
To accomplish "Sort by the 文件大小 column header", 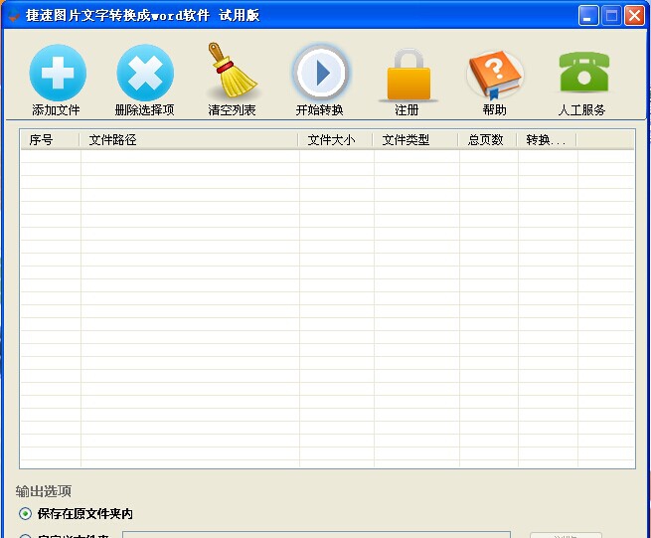I will [336, 140].
